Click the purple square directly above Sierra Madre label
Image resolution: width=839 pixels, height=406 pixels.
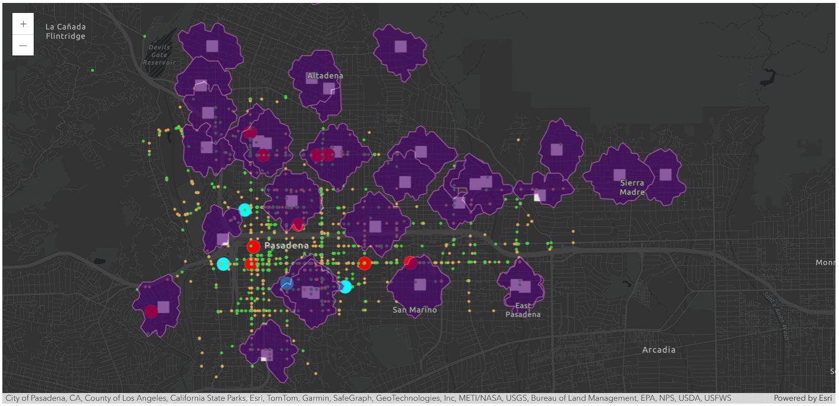[619, 175]
